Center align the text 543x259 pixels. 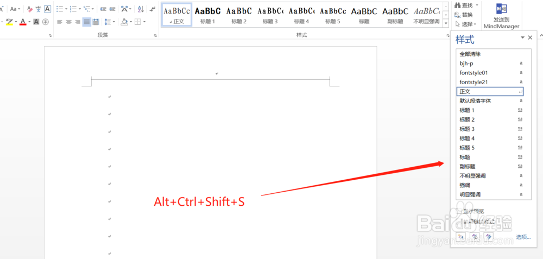68,22
